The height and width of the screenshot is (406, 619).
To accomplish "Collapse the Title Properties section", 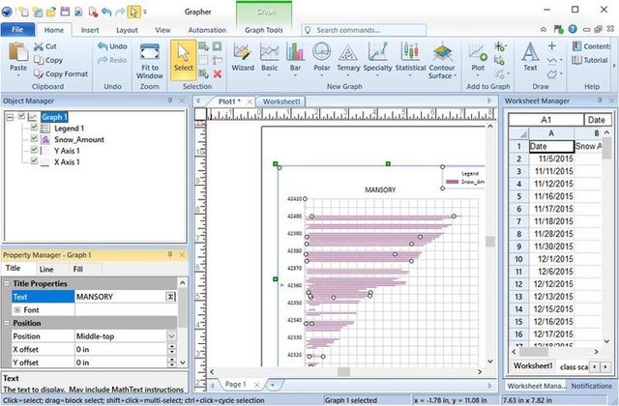I will pyautogui.click(x=7, y=283).
